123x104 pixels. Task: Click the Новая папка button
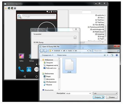click(x=62, y=55)
